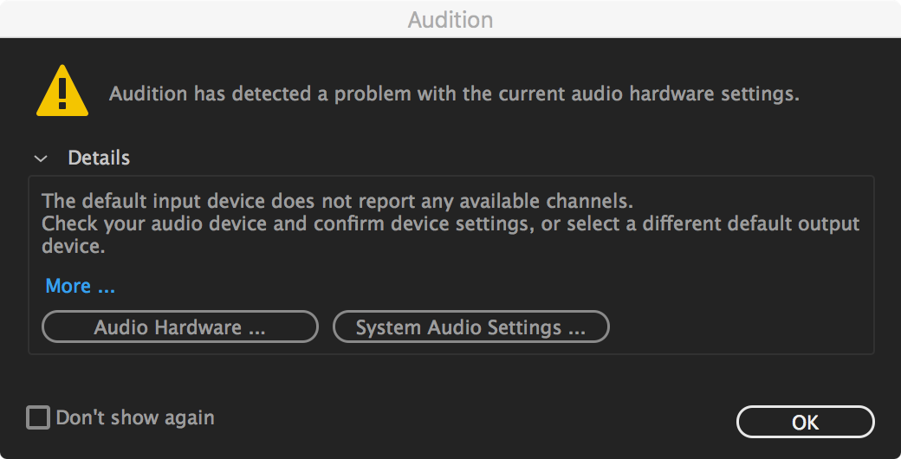Click the Audition title bar text
Screen dimensions: 901x459
[x=450, y=19]
